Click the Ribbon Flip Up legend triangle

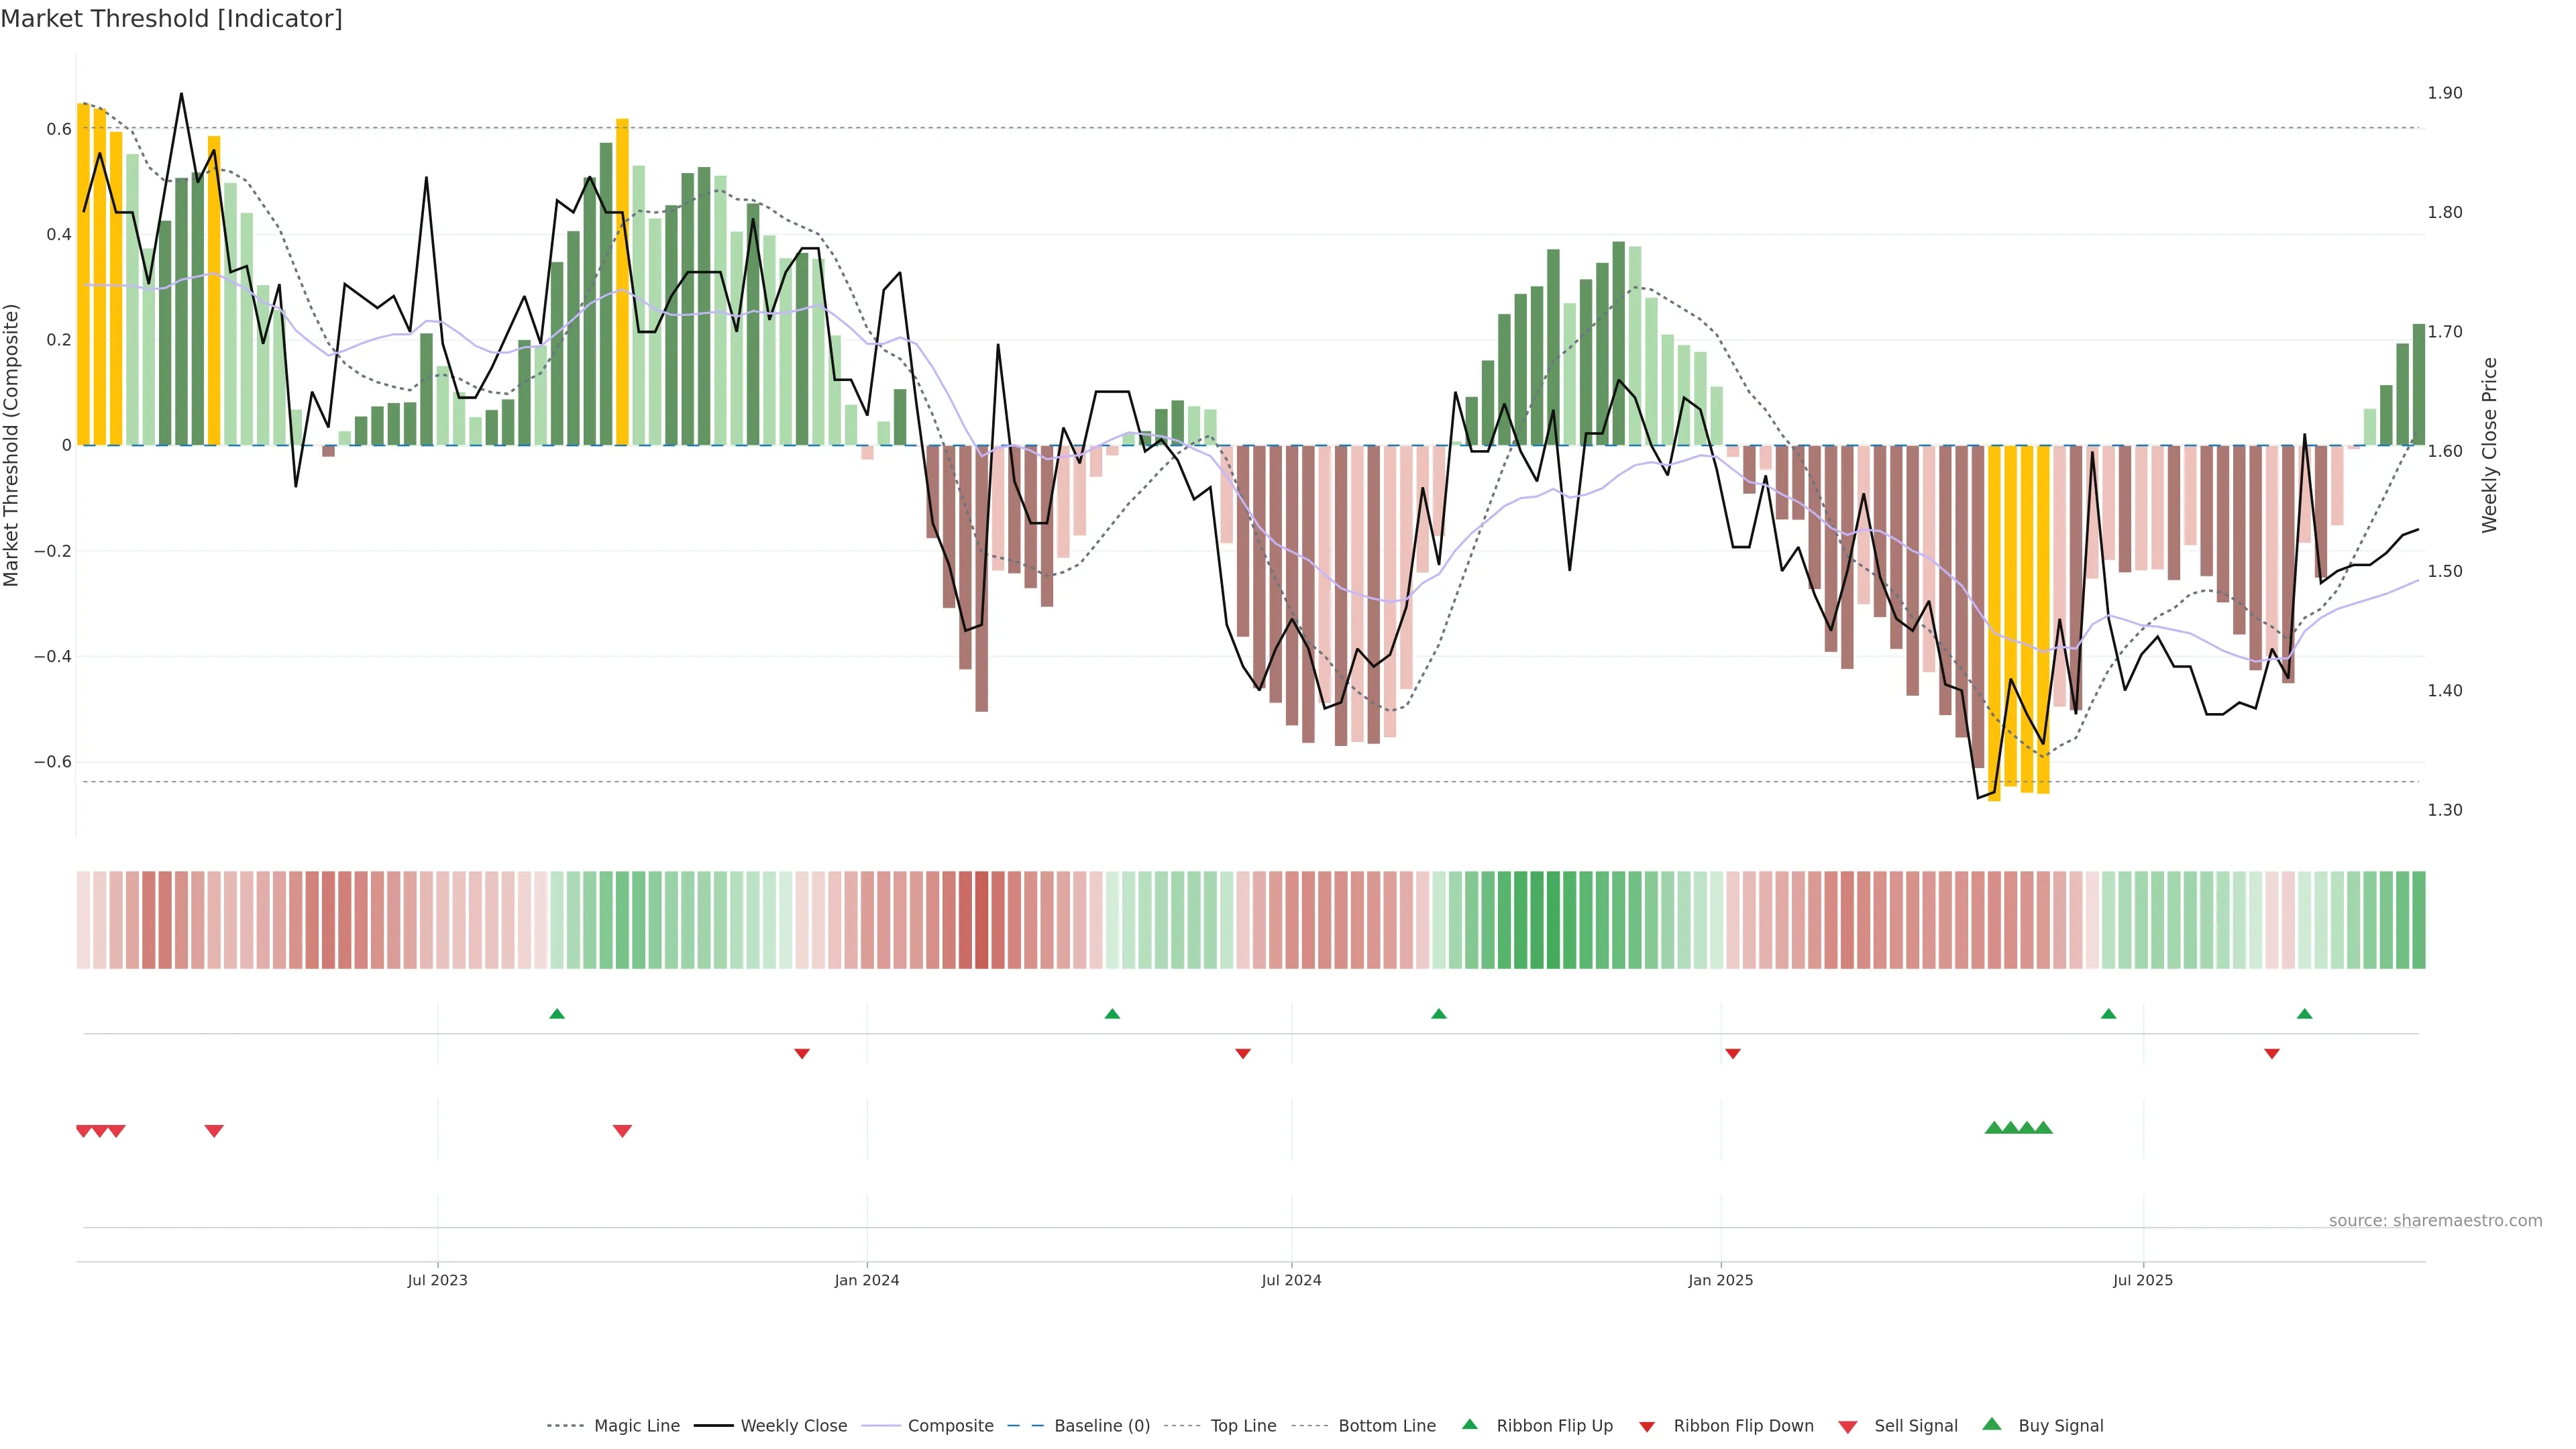click(x=1469, y=1424)
